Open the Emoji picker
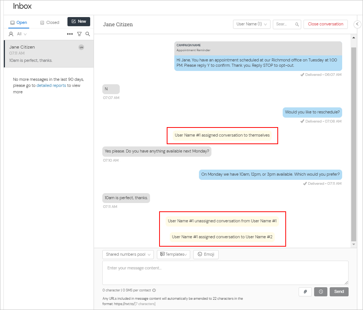 206,254
